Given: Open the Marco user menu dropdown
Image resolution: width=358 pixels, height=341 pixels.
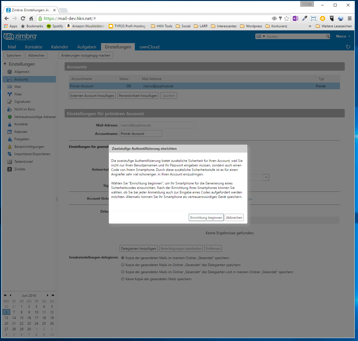Looking at the screenshot, I should point(343,36).
